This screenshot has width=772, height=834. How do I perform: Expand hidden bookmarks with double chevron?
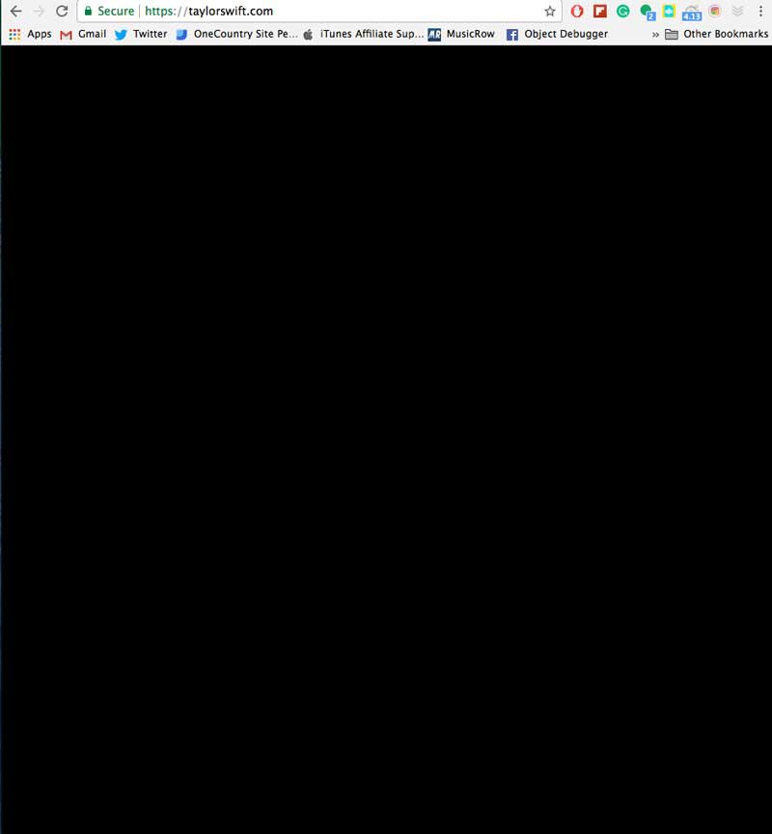655,35
